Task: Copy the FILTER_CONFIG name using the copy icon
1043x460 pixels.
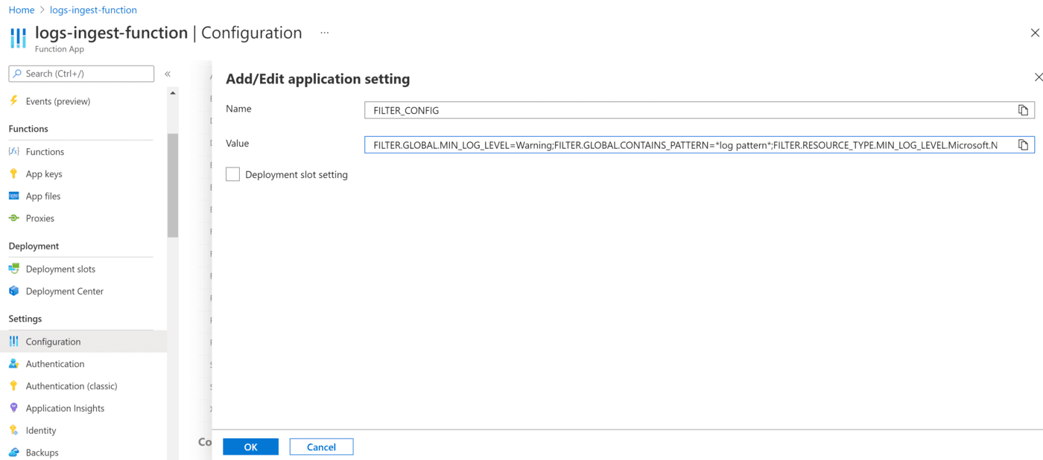Action: (1023, 109)
